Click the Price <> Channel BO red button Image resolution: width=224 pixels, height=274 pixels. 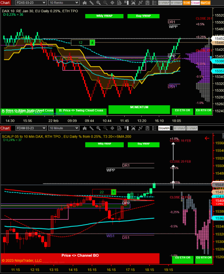tap(80, 258)
